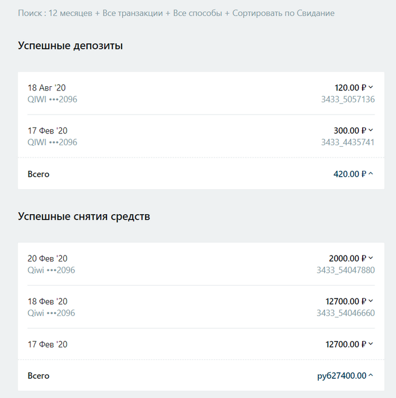Click the search filter summary text
This screenshot has height=398, width=396.
click(176, 13)
